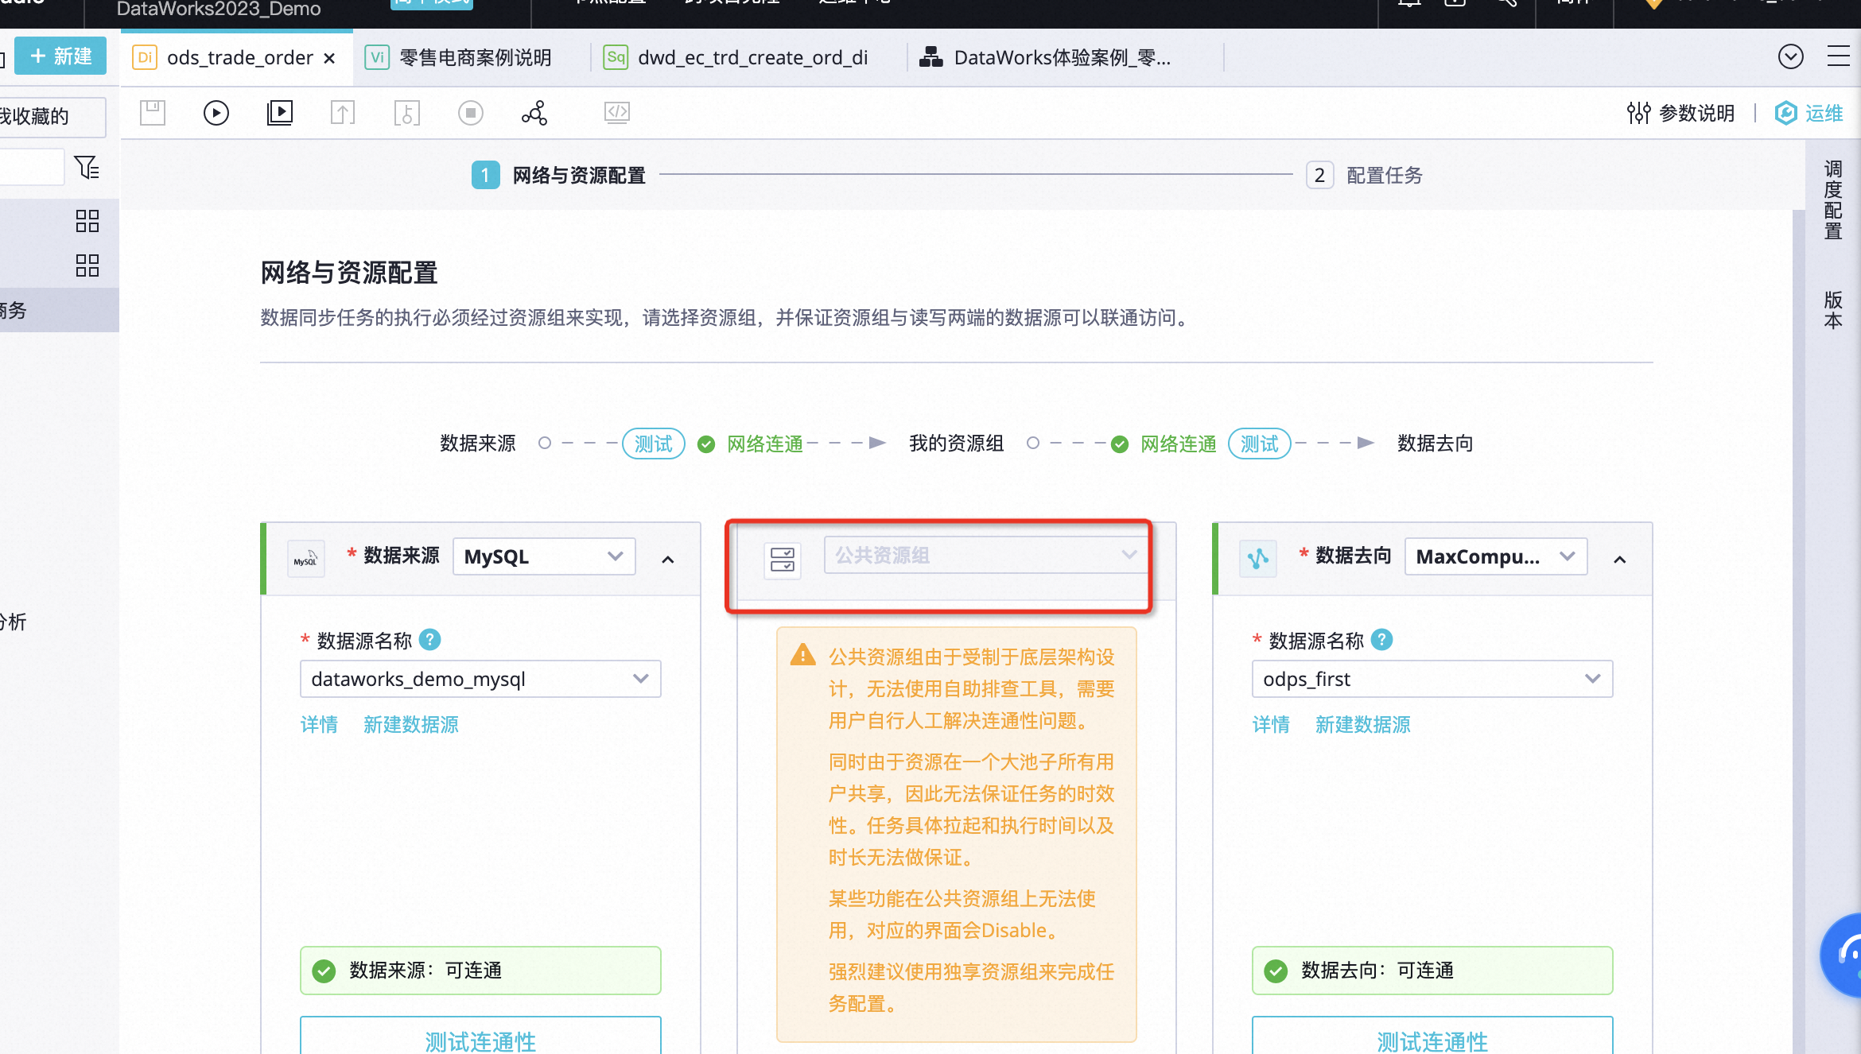Open the MySQL source type dropdown
This screenshot has width=1861, height=1054.
click(x=544, y=556)
